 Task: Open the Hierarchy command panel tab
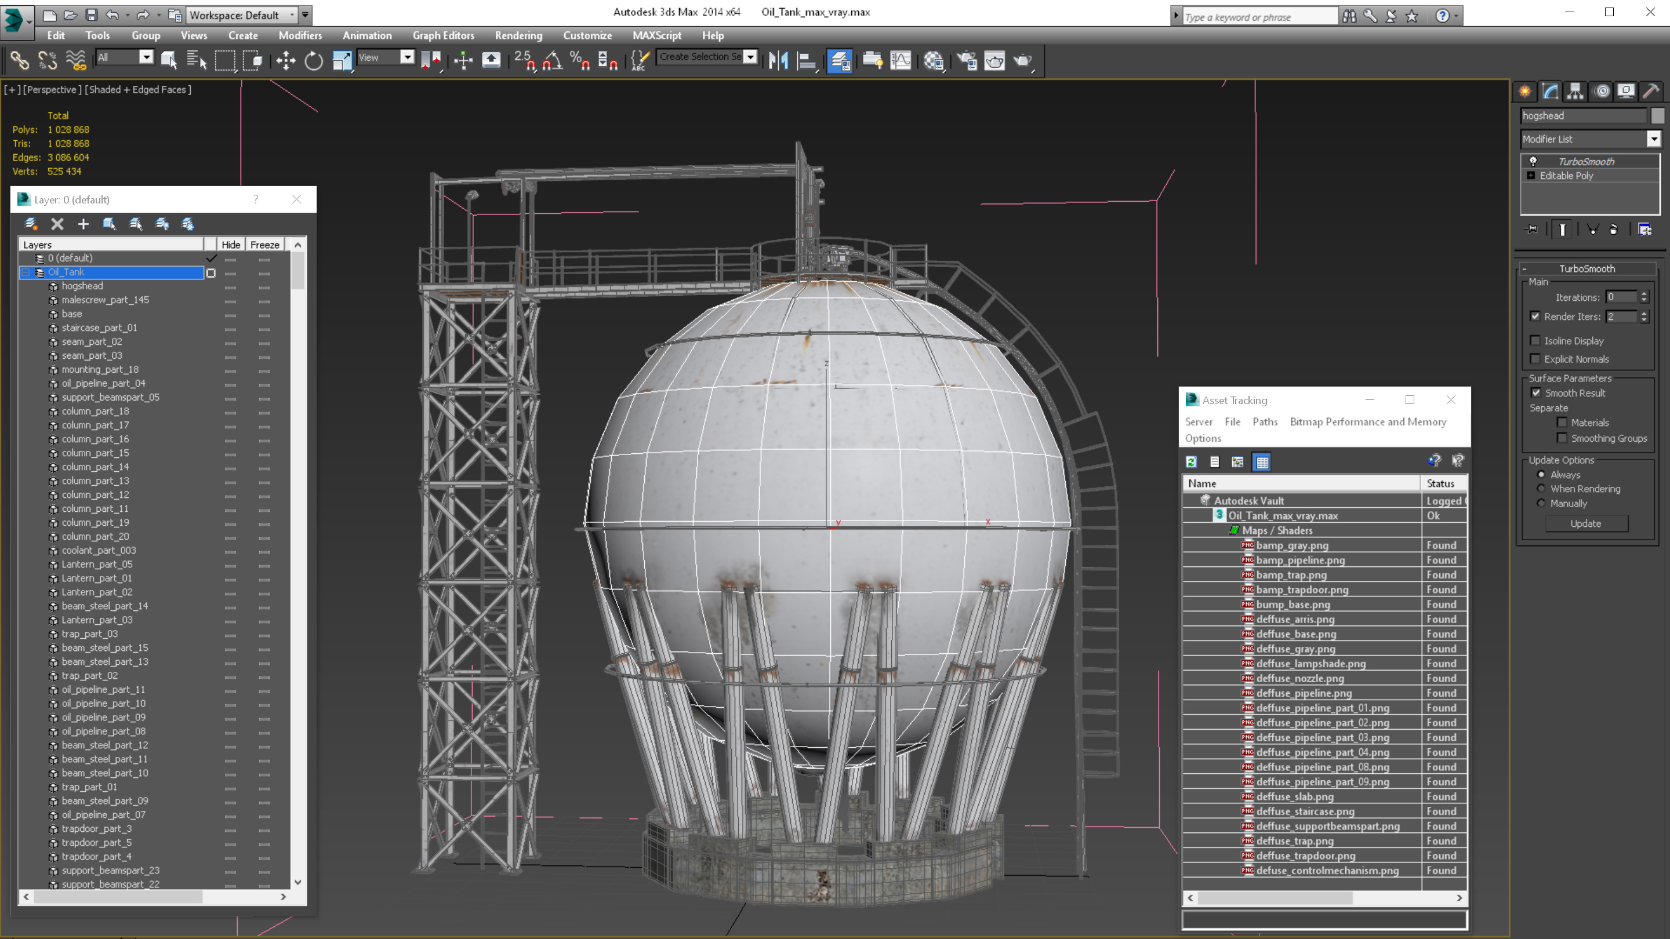[x=1575, y=92]
